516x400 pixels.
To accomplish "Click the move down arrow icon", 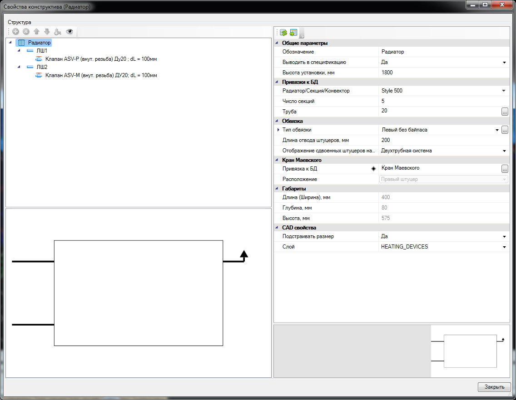I will point(47,32).
